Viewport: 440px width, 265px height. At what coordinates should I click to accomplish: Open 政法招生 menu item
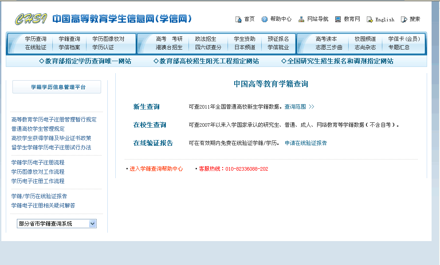205,39
